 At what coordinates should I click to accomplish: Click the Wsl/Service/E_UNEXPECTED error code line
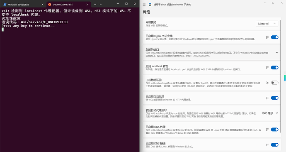tap(35, 22)
